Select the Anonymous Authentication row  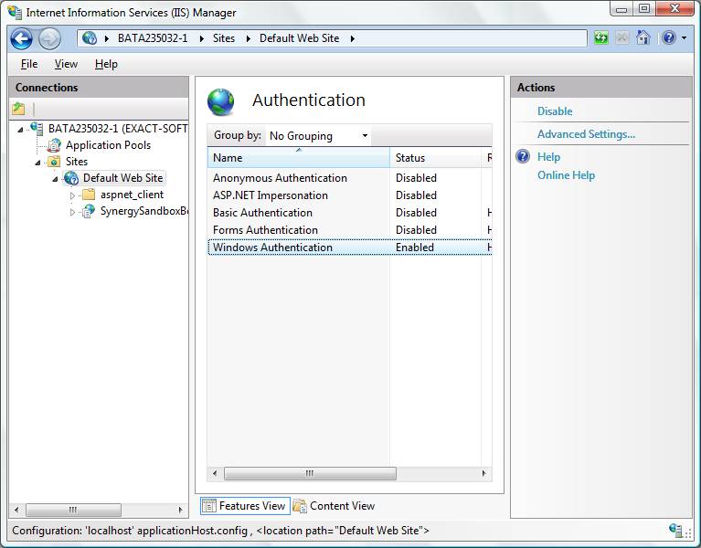280,178
